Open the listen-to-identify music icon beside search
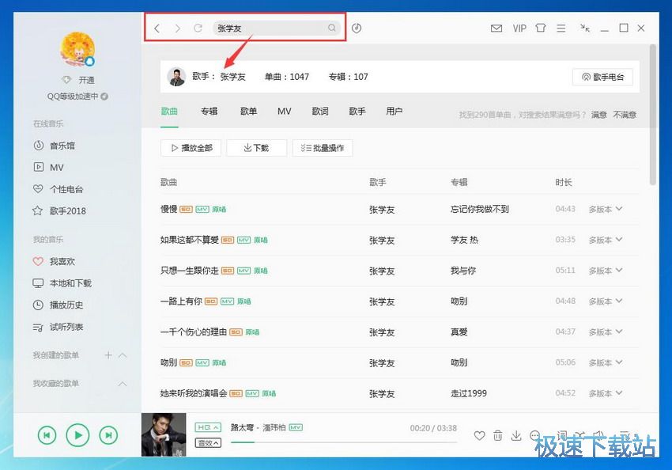 [x=357, y=28]
